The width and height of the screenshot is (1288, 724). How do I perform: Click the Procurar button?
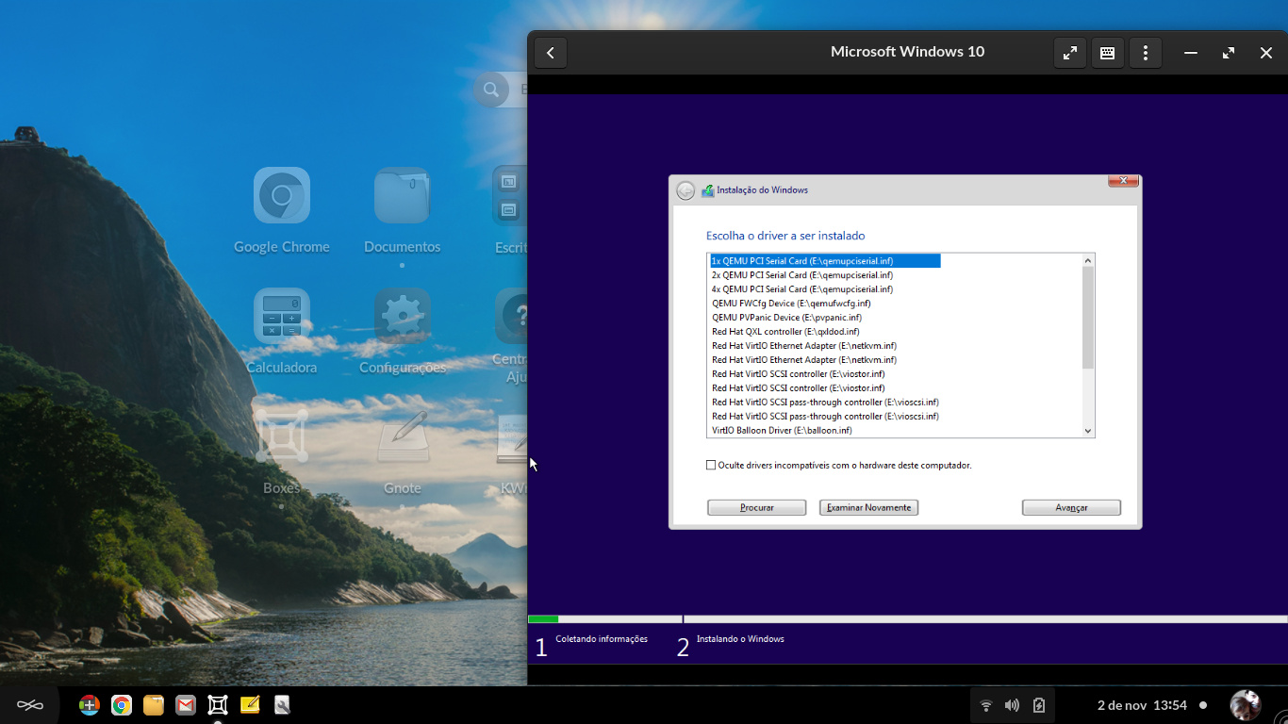click(x=756, y=507)
